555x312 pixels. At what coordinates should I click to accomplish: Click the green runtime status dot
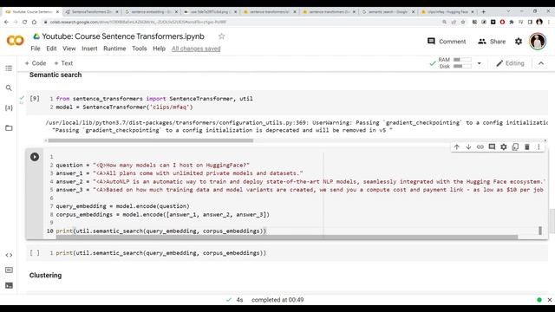[x=539, y=300]
